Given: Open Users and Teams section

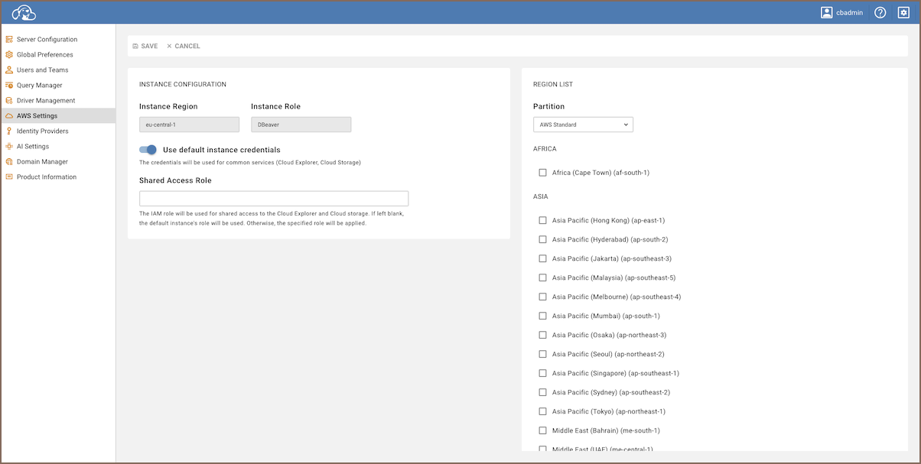Looking at the screenshot, I should coord(43,70).
